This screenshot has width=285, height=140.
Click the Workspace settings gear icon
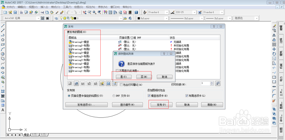(42, 18)
